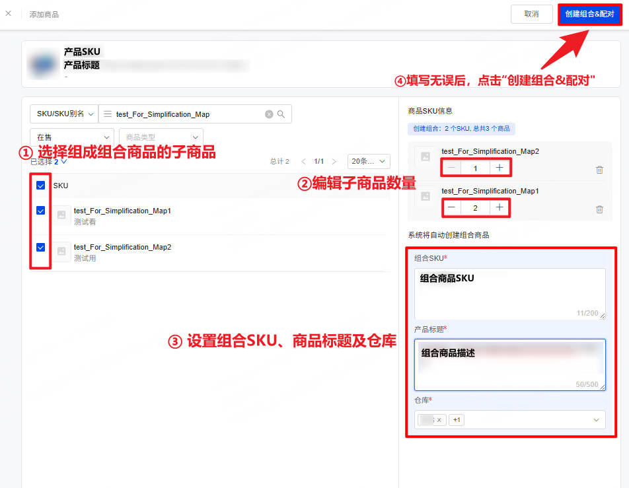This screenshot has height=488, width=629.
Task: Uncheck test_For_Simplification_Map1 row checkbox
Action: coord(40,211)
